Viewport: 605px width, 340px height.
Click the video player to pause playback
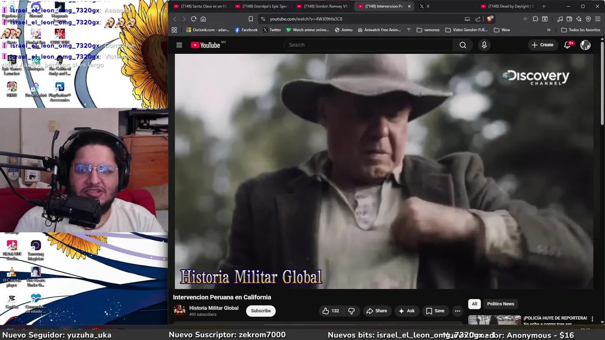coord(384,171)
